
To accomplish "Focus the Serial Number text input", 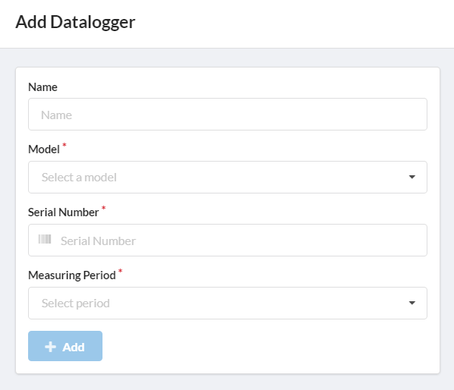I will 228,240.
